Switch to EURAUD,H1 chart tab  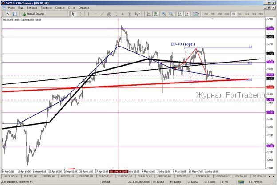pyautogui.click(x=145, y=176)
